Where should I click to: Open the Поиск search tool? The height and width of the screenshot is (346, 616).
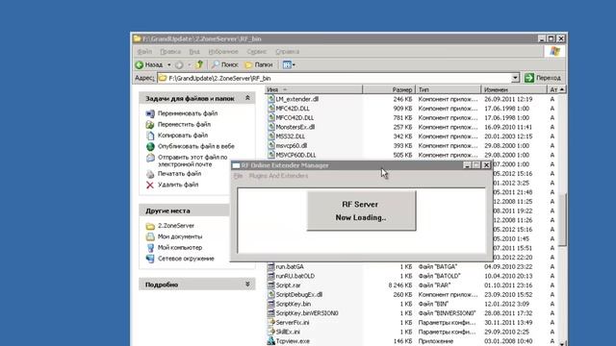225,64
